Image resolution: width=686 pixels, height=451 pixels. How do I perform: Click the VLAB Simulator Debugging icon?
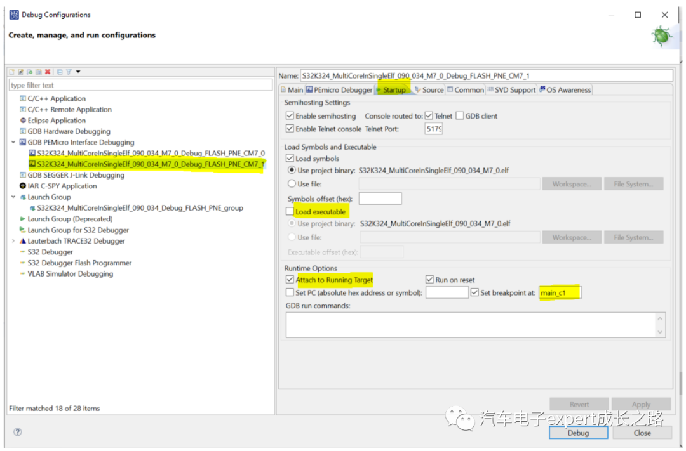[23, 273]
